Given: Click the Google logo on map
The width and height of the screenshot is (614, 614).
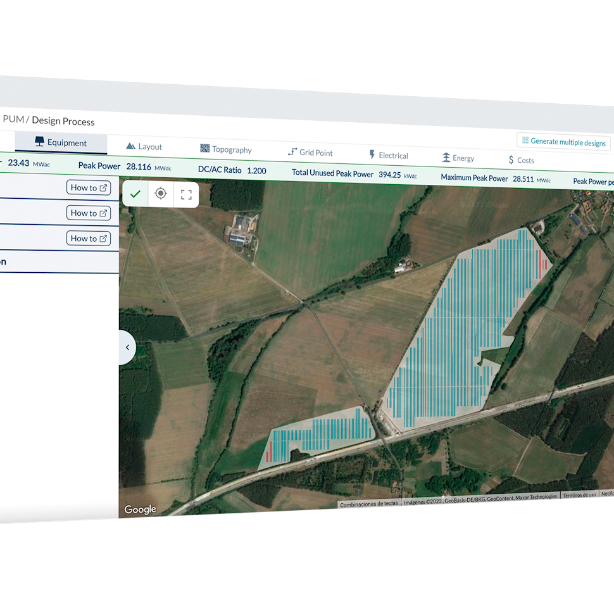Looking at the screenshot, I should point(140,510).
